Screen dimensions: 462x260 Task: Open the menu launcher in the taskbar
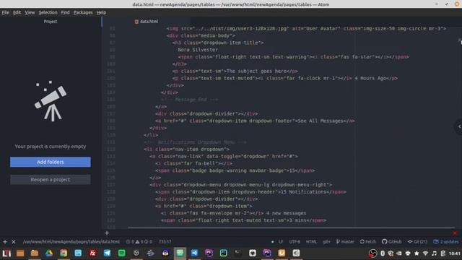coord(6,253)
